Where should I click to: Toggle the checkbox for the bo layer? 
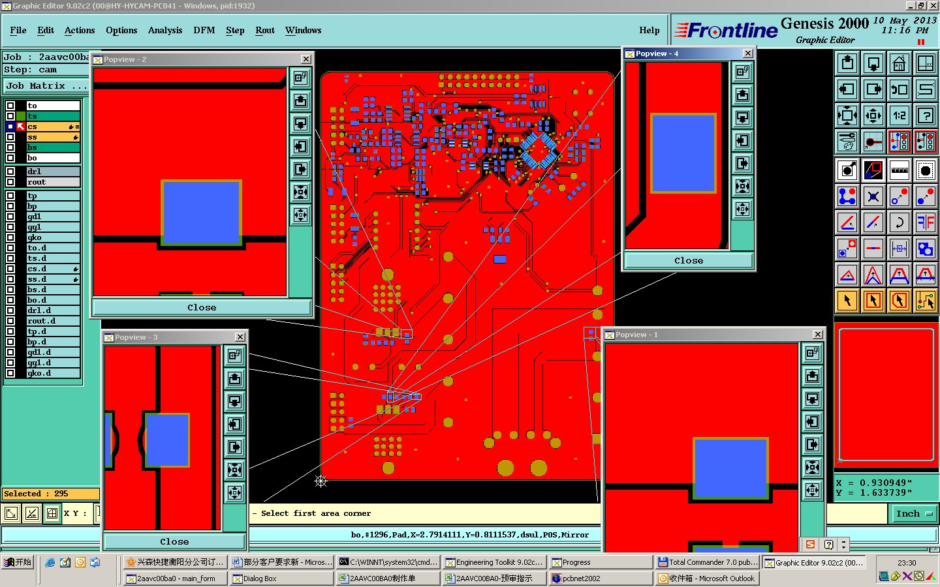[10, 158]
